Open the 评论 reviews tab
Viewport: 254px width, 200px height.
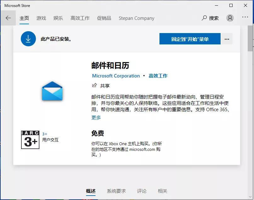click(x=142, y=191)
